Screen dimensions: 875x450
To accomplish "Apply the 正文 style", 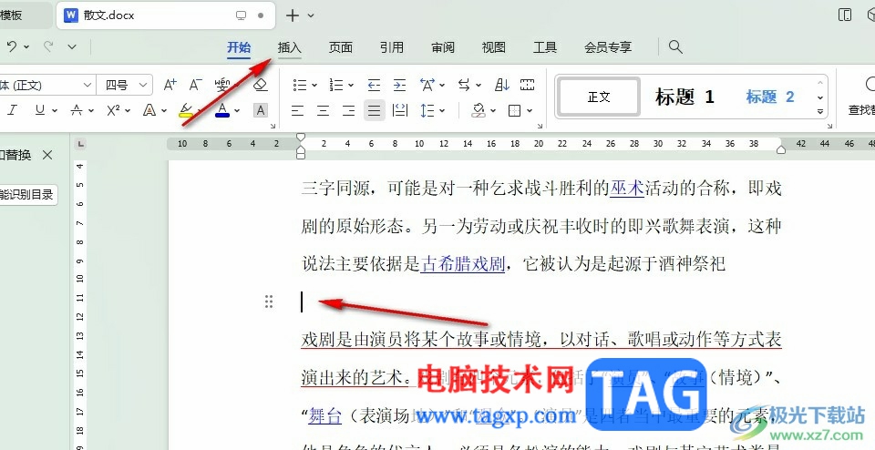I will 600,97.
